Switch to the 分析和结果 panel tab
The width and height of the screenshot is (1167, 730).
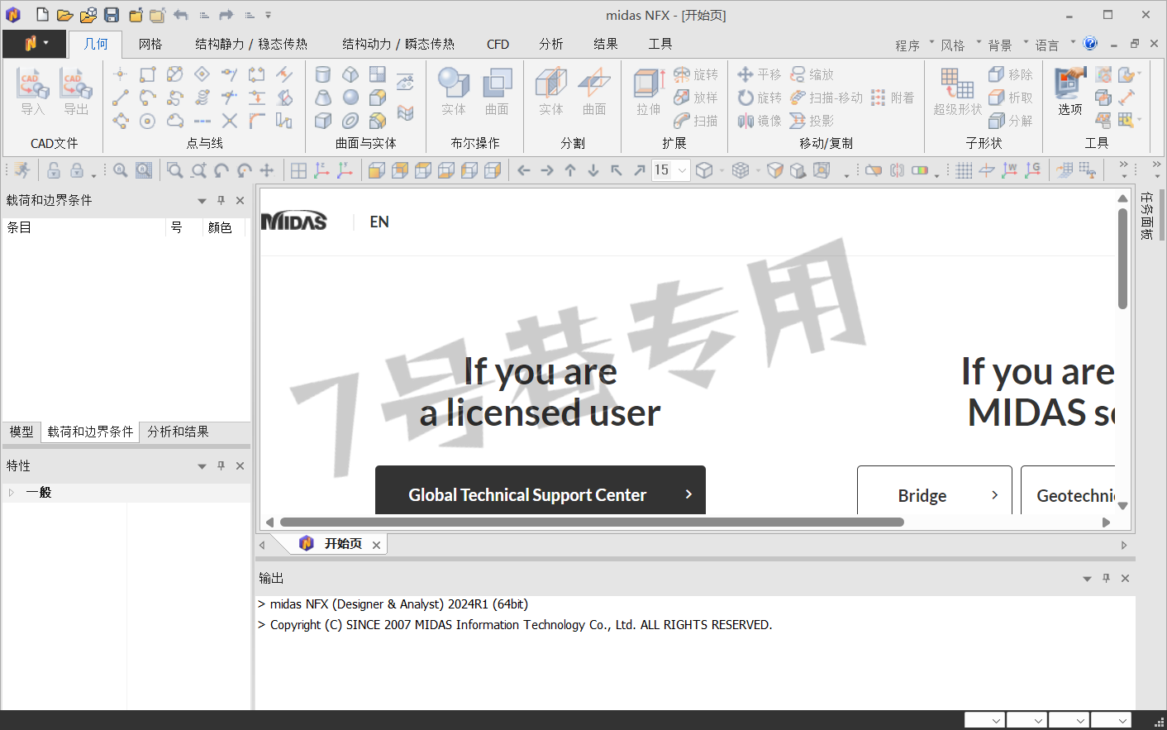(178, 432)
